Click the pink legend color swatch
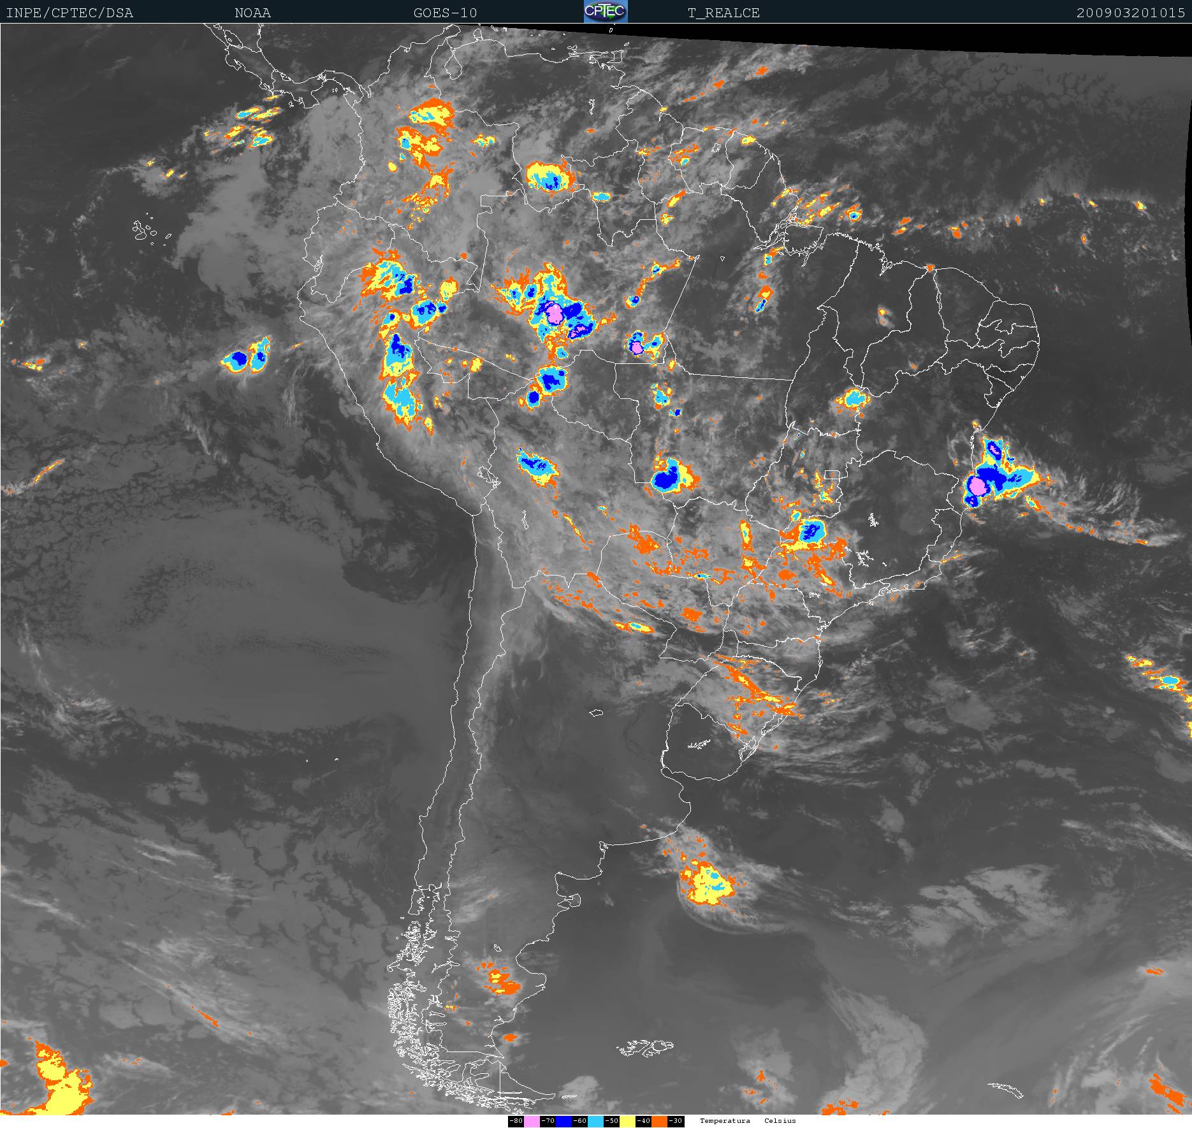1192x1128 pixels. click(x=532, y=1121)
